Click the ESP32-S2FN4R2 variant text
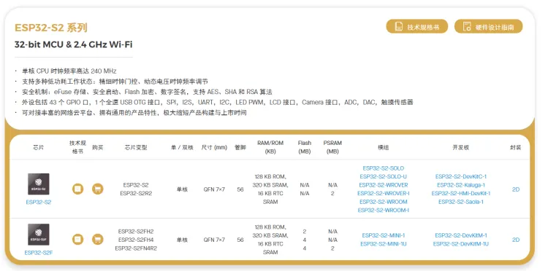 click(136, 248)
